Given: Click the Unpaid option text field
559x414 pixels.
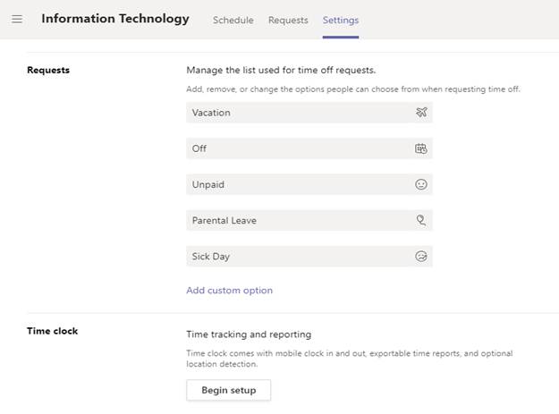Looking at the screenshot, I should pos(309,184).
